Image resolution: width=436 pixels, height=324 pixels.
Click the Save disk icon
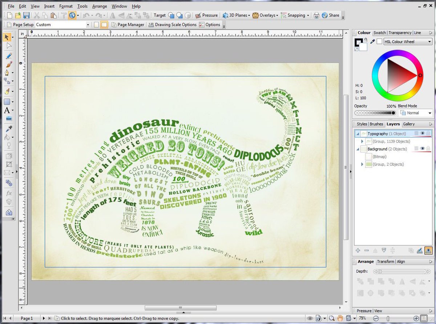point(26,15)
